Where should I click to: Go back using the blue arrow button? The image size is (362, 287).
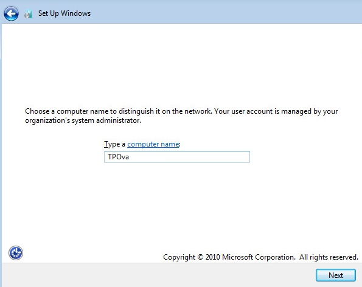[11, 13]
